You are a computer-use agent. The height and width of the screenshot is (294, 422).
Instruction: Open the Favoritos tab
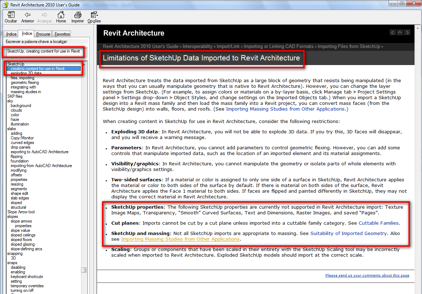pos(62,34)
